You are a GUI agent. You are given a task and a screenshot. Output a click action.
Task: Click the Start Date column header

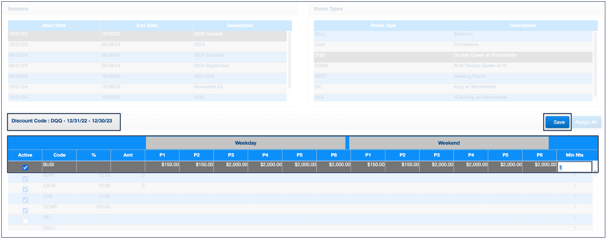tap(54, 25)
